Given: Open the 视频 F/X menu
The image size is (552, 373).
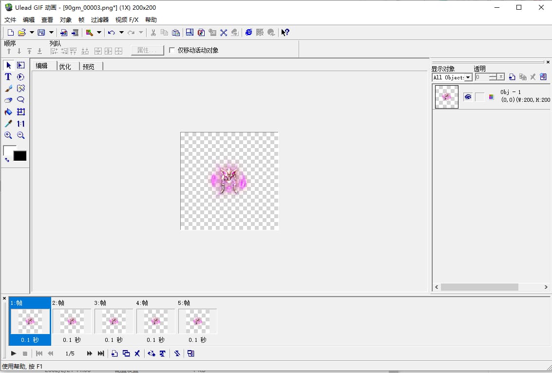Looking at the screenshot, I should point(127,20).
